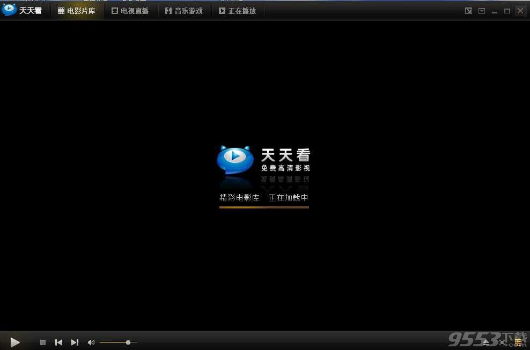The image size is (530, 350).
Task: Click the large Play button
Action: (15, 342)
